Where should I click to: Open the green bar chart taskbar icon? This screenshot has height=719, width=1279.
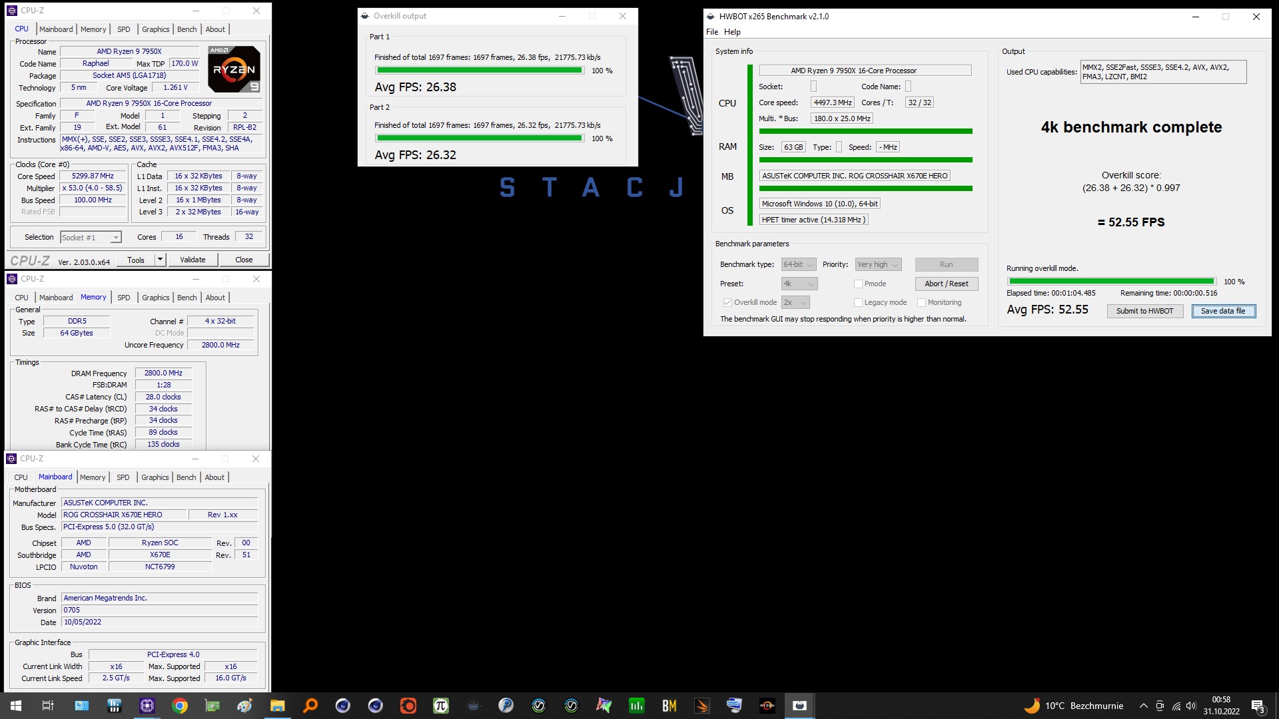tap(637, 706)
